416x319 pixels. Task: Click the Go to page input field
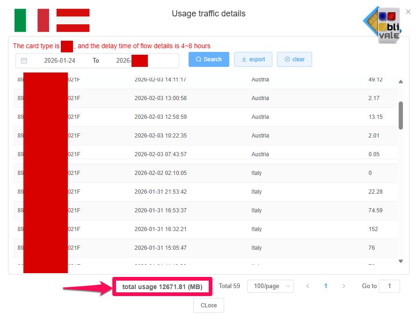pyautogui.click(x=389, y=286)
